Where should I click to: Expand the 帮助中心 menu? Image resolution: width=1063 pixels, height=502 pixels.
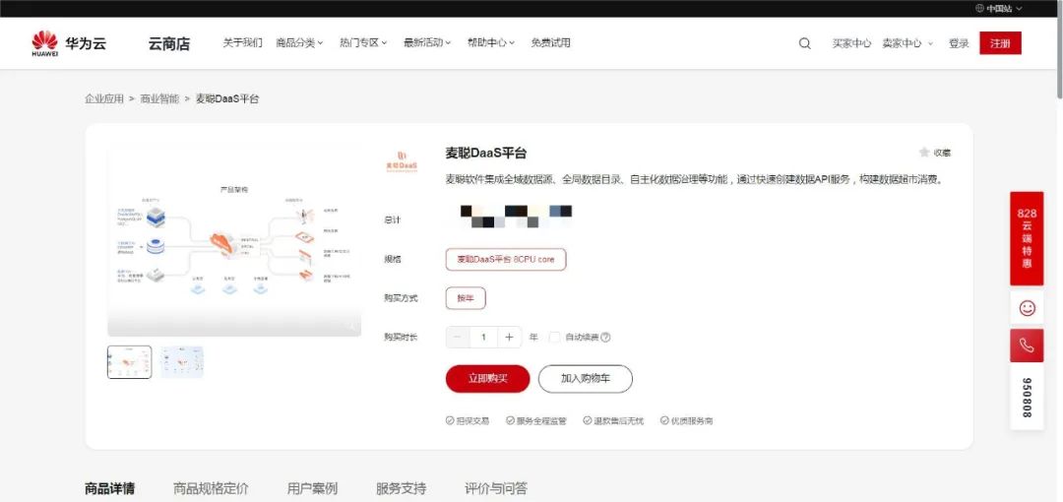(x=491, y=42)
